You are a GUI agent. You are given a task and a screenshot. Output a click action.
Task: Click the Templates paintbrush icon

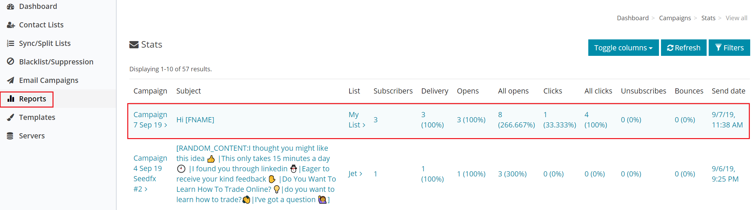tap(11, 117)
